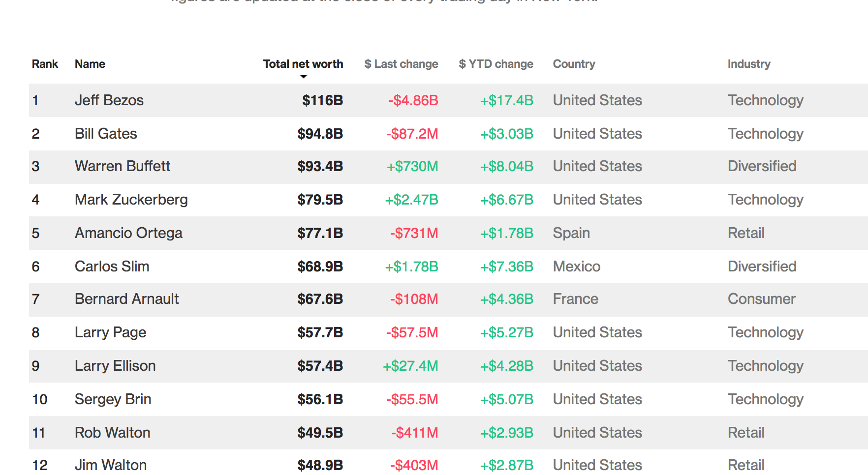Open Jeff Bezos's profile
Image resolution: width=868 pixels, height=475 pixels.
pos(109,100)
